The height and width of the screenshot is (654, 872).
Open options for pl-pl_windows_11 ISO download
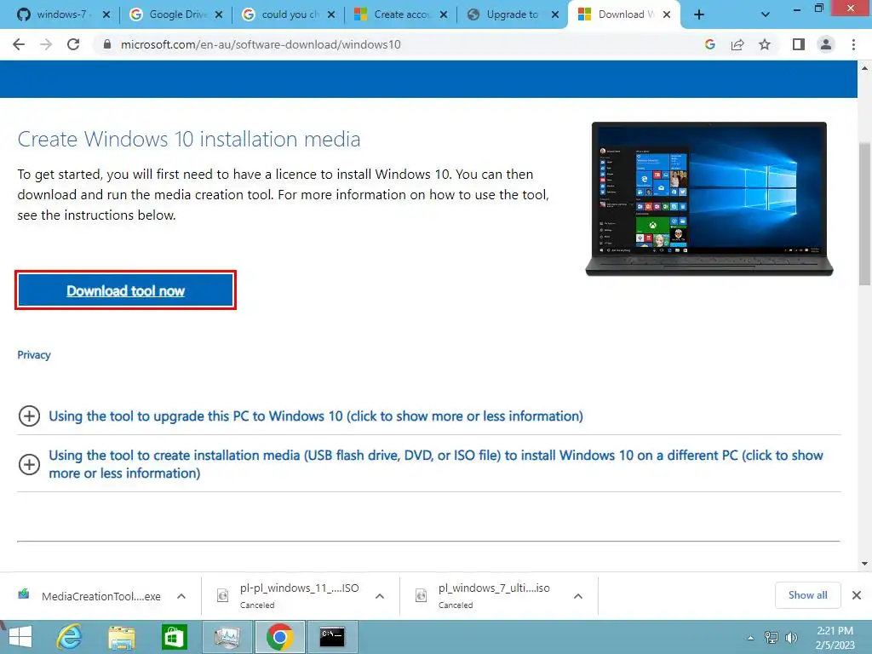(380, 596)
